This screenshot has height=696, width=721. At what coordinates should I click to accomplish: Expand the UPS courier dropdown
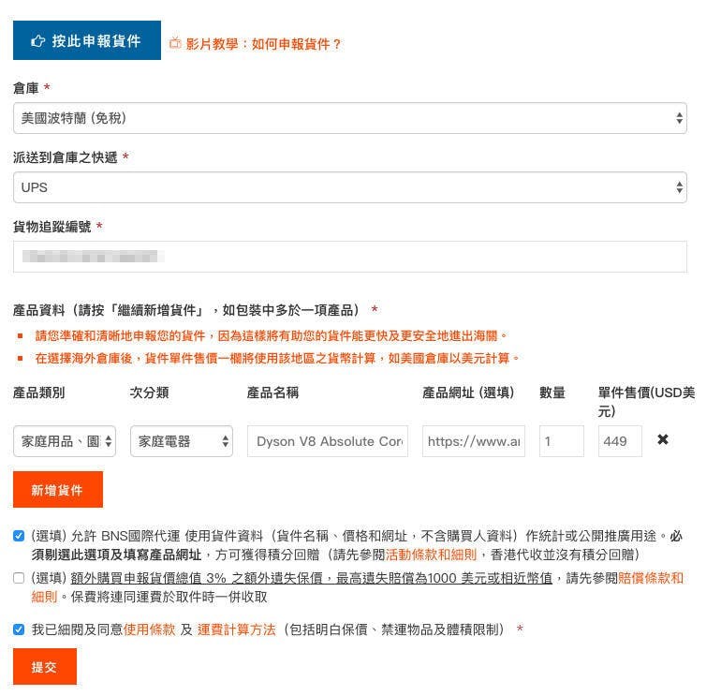[349, 187]
